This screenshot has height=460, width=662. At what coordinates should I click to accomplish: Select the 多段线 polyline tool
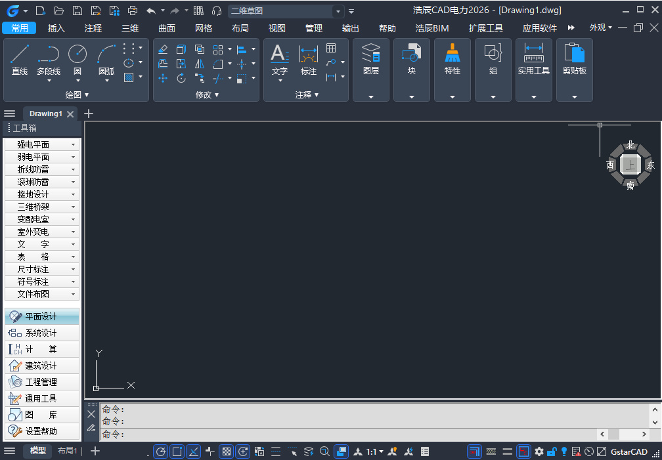pos(49,60)
